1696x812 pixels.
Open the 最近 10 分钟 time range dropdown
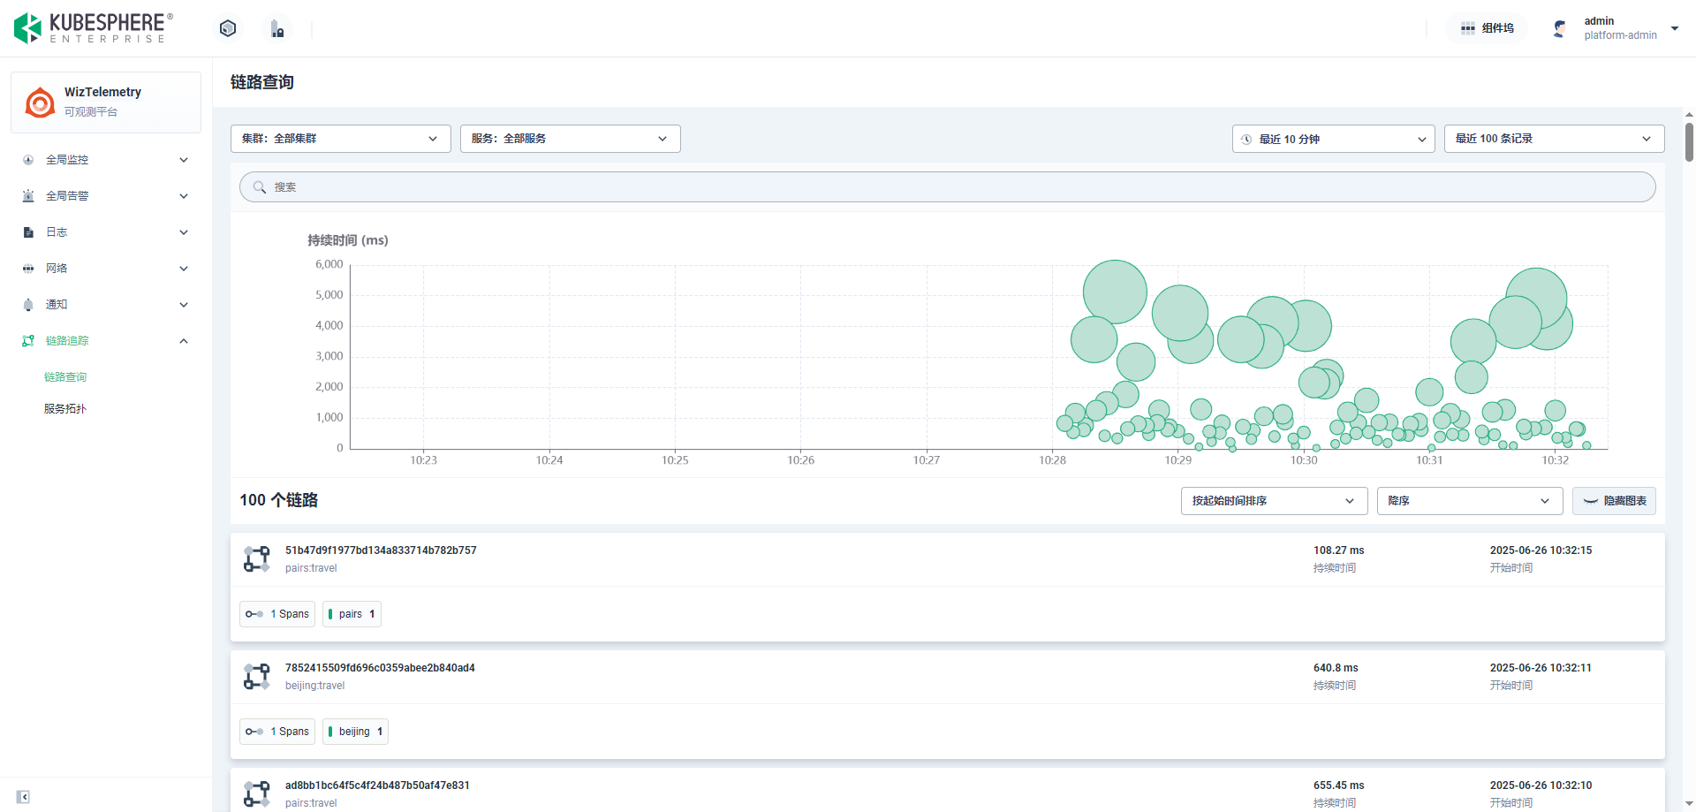1333,139
